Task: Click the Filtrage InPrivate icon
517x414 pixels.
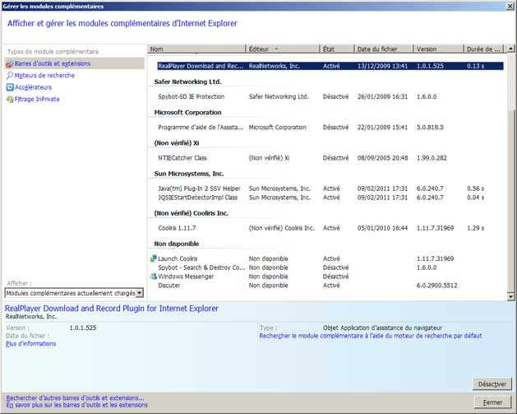Action: pos(10,100)
